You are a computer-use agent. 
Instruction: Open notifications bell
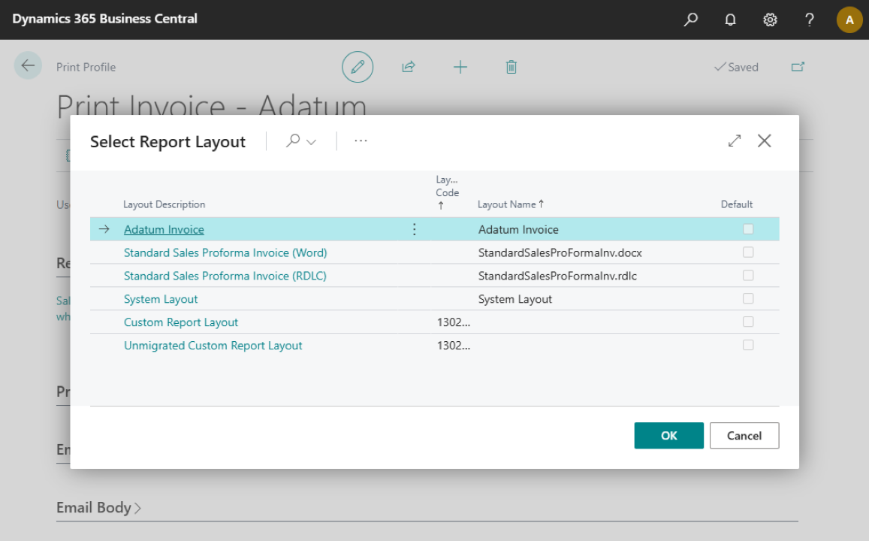coord(731,20)
